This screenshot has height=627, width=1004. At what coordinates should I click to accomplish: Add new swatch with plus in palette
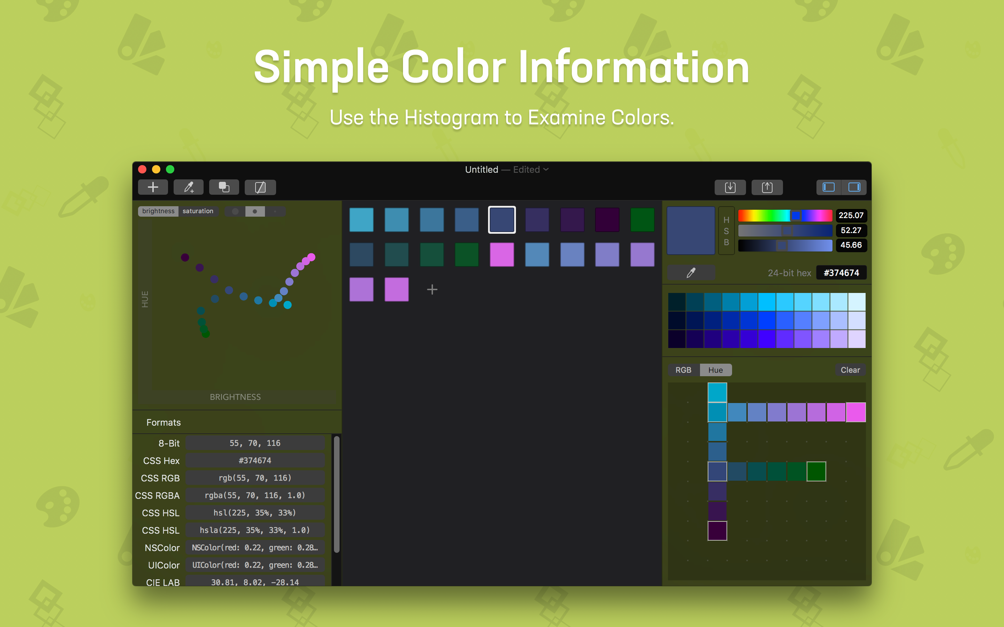432,289
